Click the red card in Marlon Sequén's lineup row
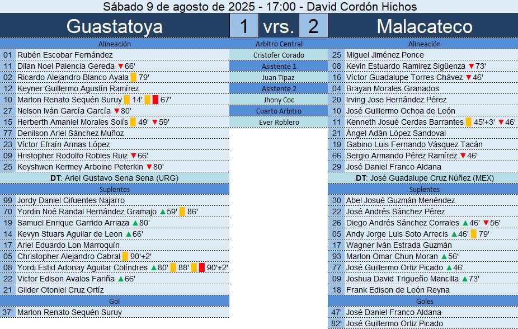 click(x=156, y=100)
